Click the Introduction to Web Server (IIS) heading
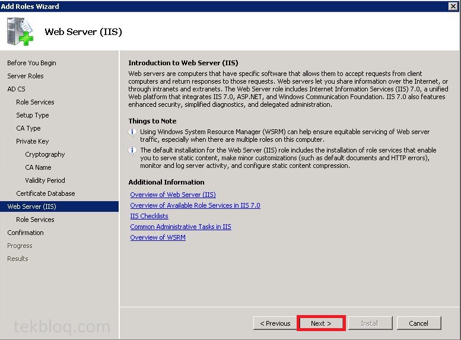Image resolution: width=461 pixels, height=340 pixels. click(183, 63)
